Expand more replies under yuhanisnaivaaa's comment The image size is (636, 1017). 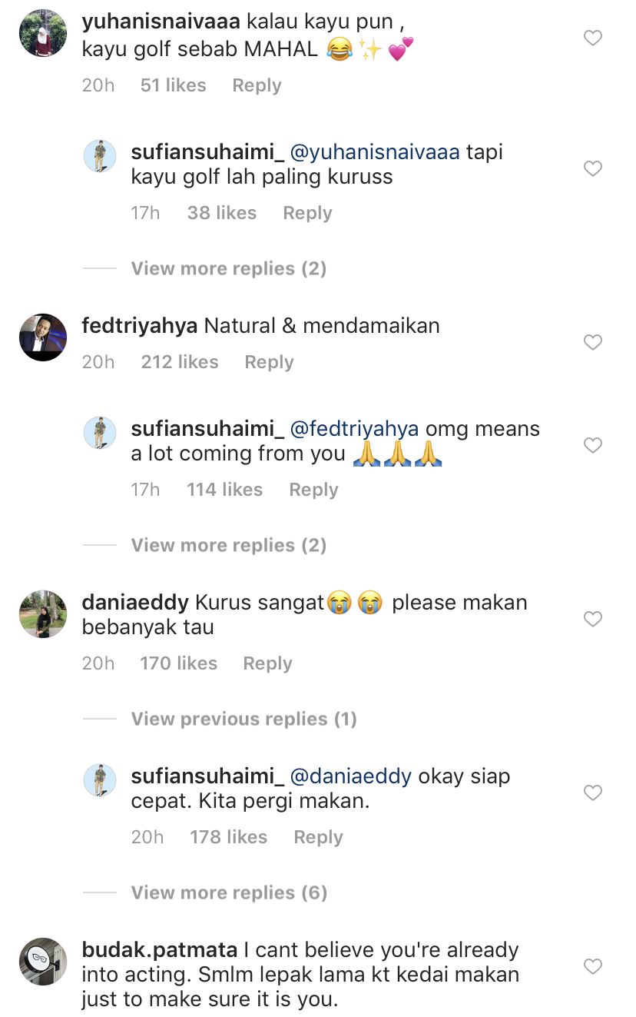click(x=228, y=268)
